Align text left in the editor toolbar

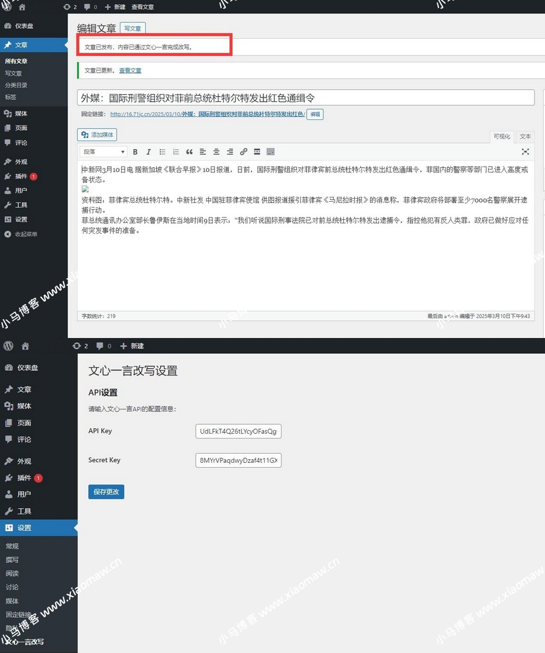click(x=203, y=152)
